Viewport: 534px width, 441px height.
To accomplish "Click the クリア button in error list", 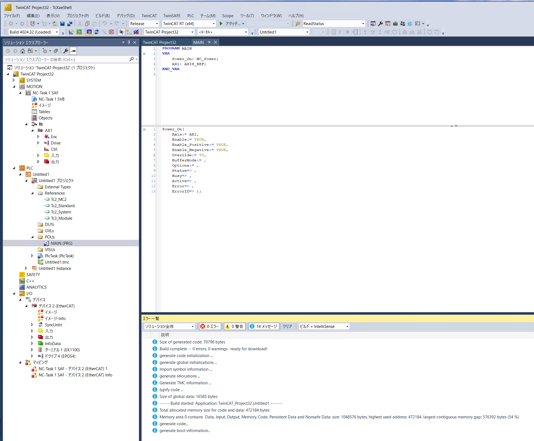I will pos(287,326).
